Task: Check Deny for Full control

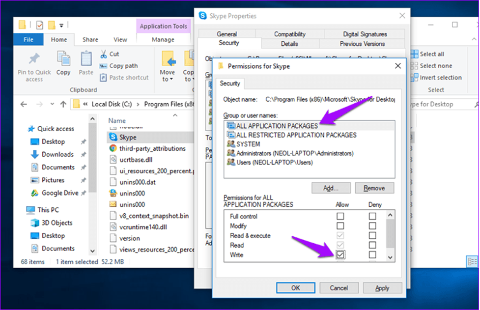Action: [372, 216]
